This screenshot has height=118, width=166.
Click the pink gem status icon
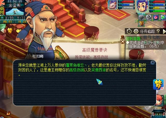(x=156, y=17)
